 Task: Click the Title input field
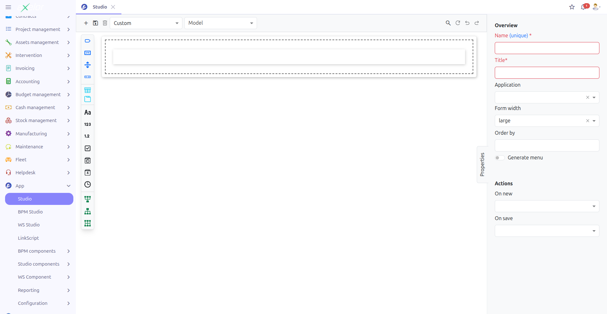click(x=547, y=72)
